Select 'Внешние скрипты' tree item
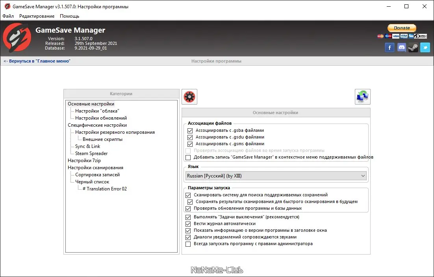 (x=102, y=139)
